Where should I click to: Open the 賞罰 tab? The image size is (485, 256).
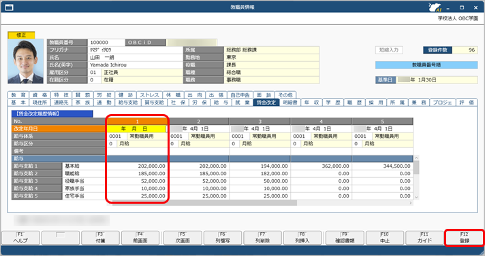82,95
